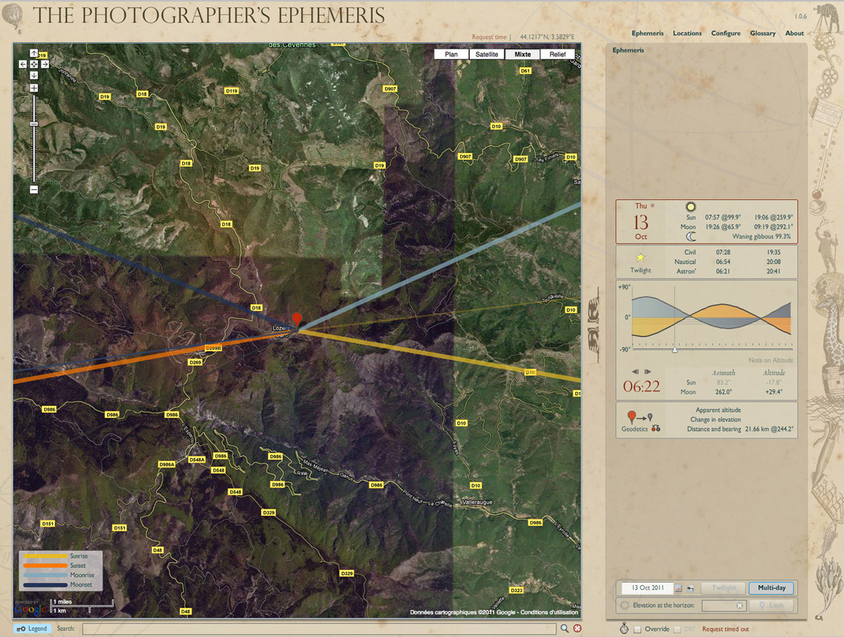Open the Glossary tab

(762, 33)
